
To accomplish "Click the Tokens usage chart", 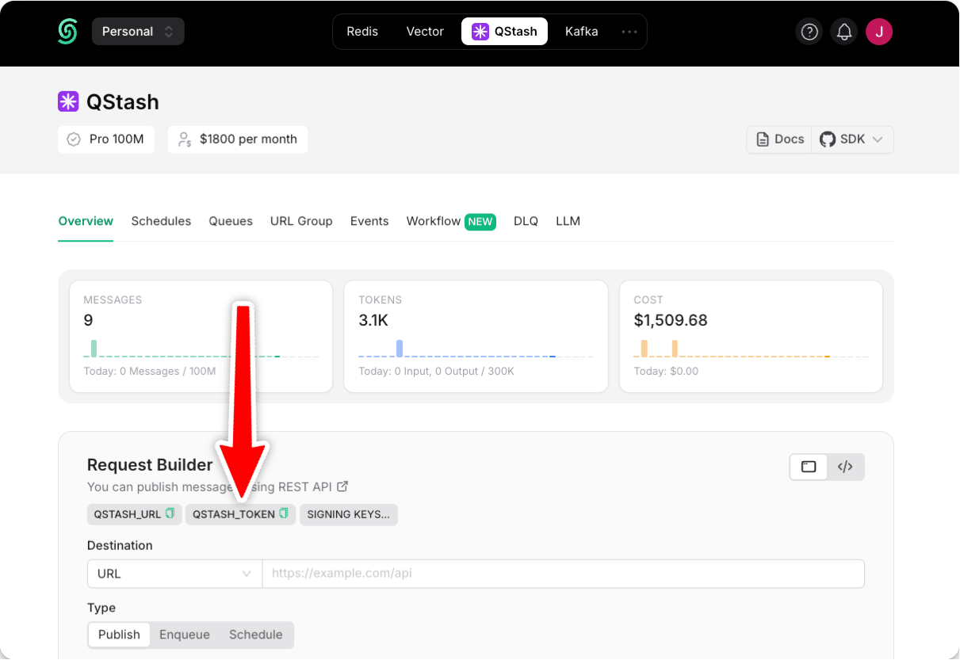I will [476, 349].
